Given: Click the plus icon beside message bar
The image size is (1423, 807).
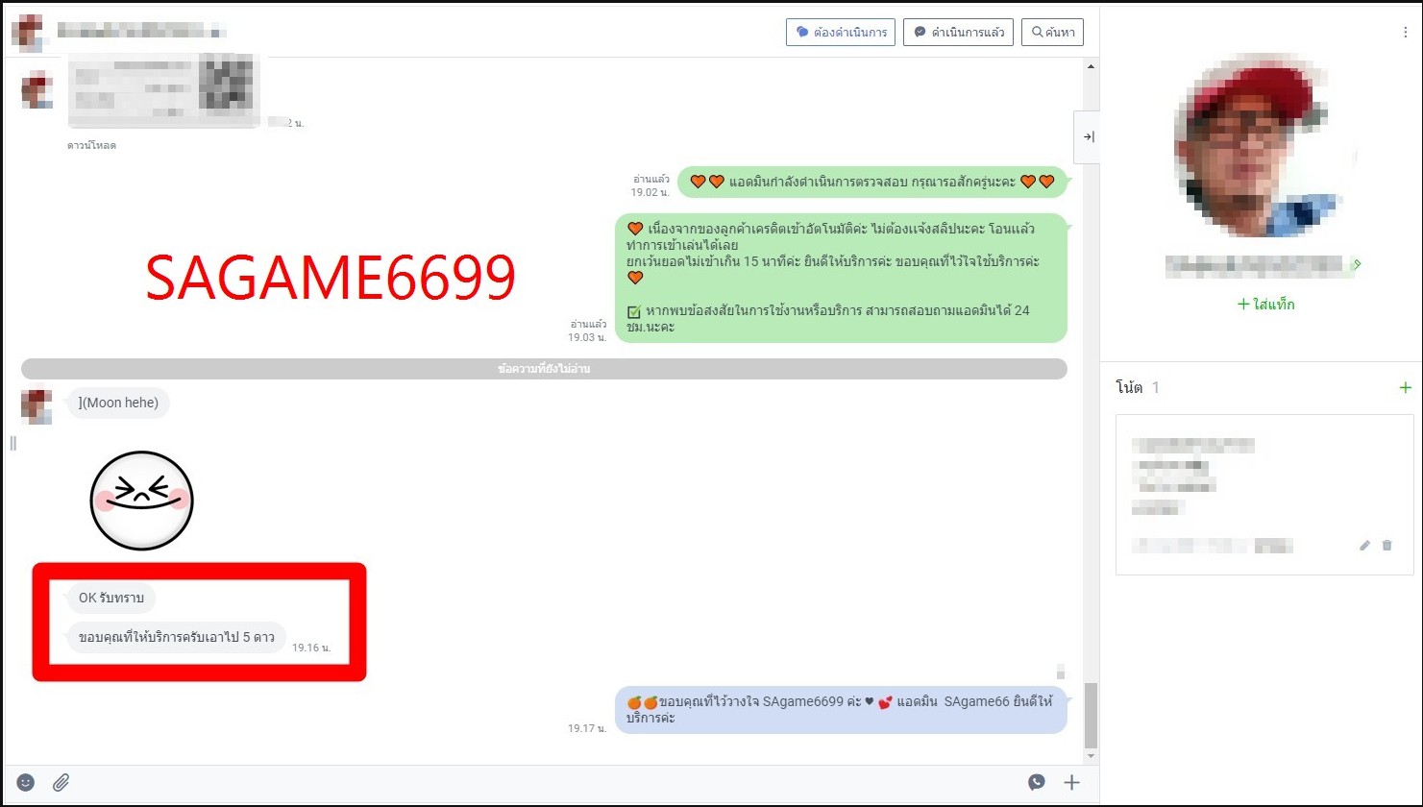Looking at the screenshot, I should point(1071,782).
